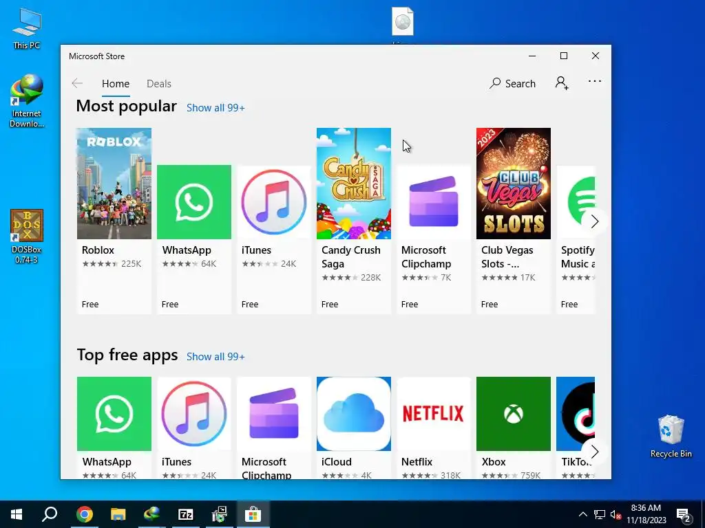
Task: Open 7-Zip from the taskbar
Action: click(x=186, y=514)
